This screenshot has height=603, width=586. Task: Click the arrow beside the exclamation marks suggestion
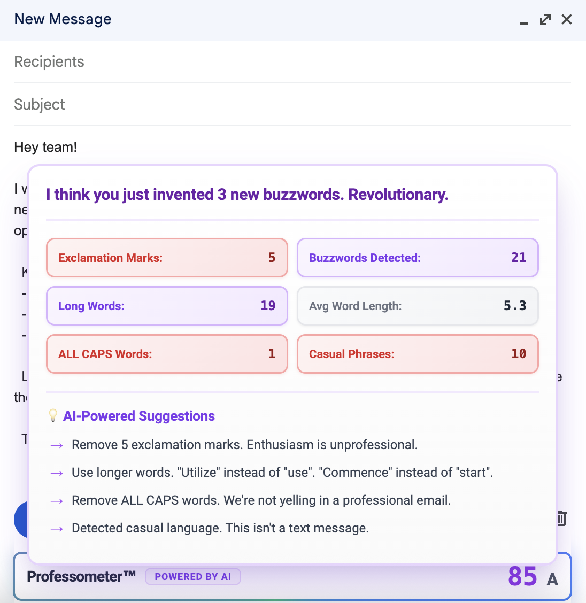pos(57,445)
